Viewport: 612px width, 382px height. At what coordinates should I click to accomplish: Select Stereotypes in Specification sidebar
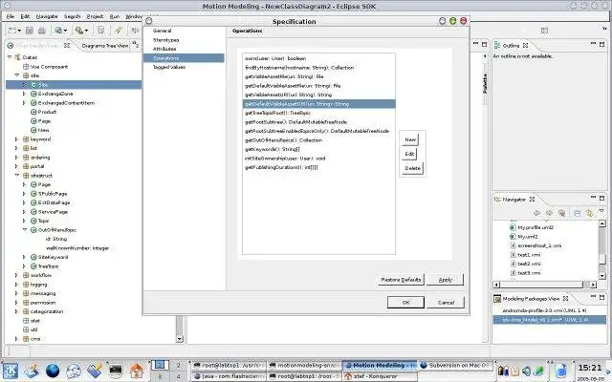165,40
